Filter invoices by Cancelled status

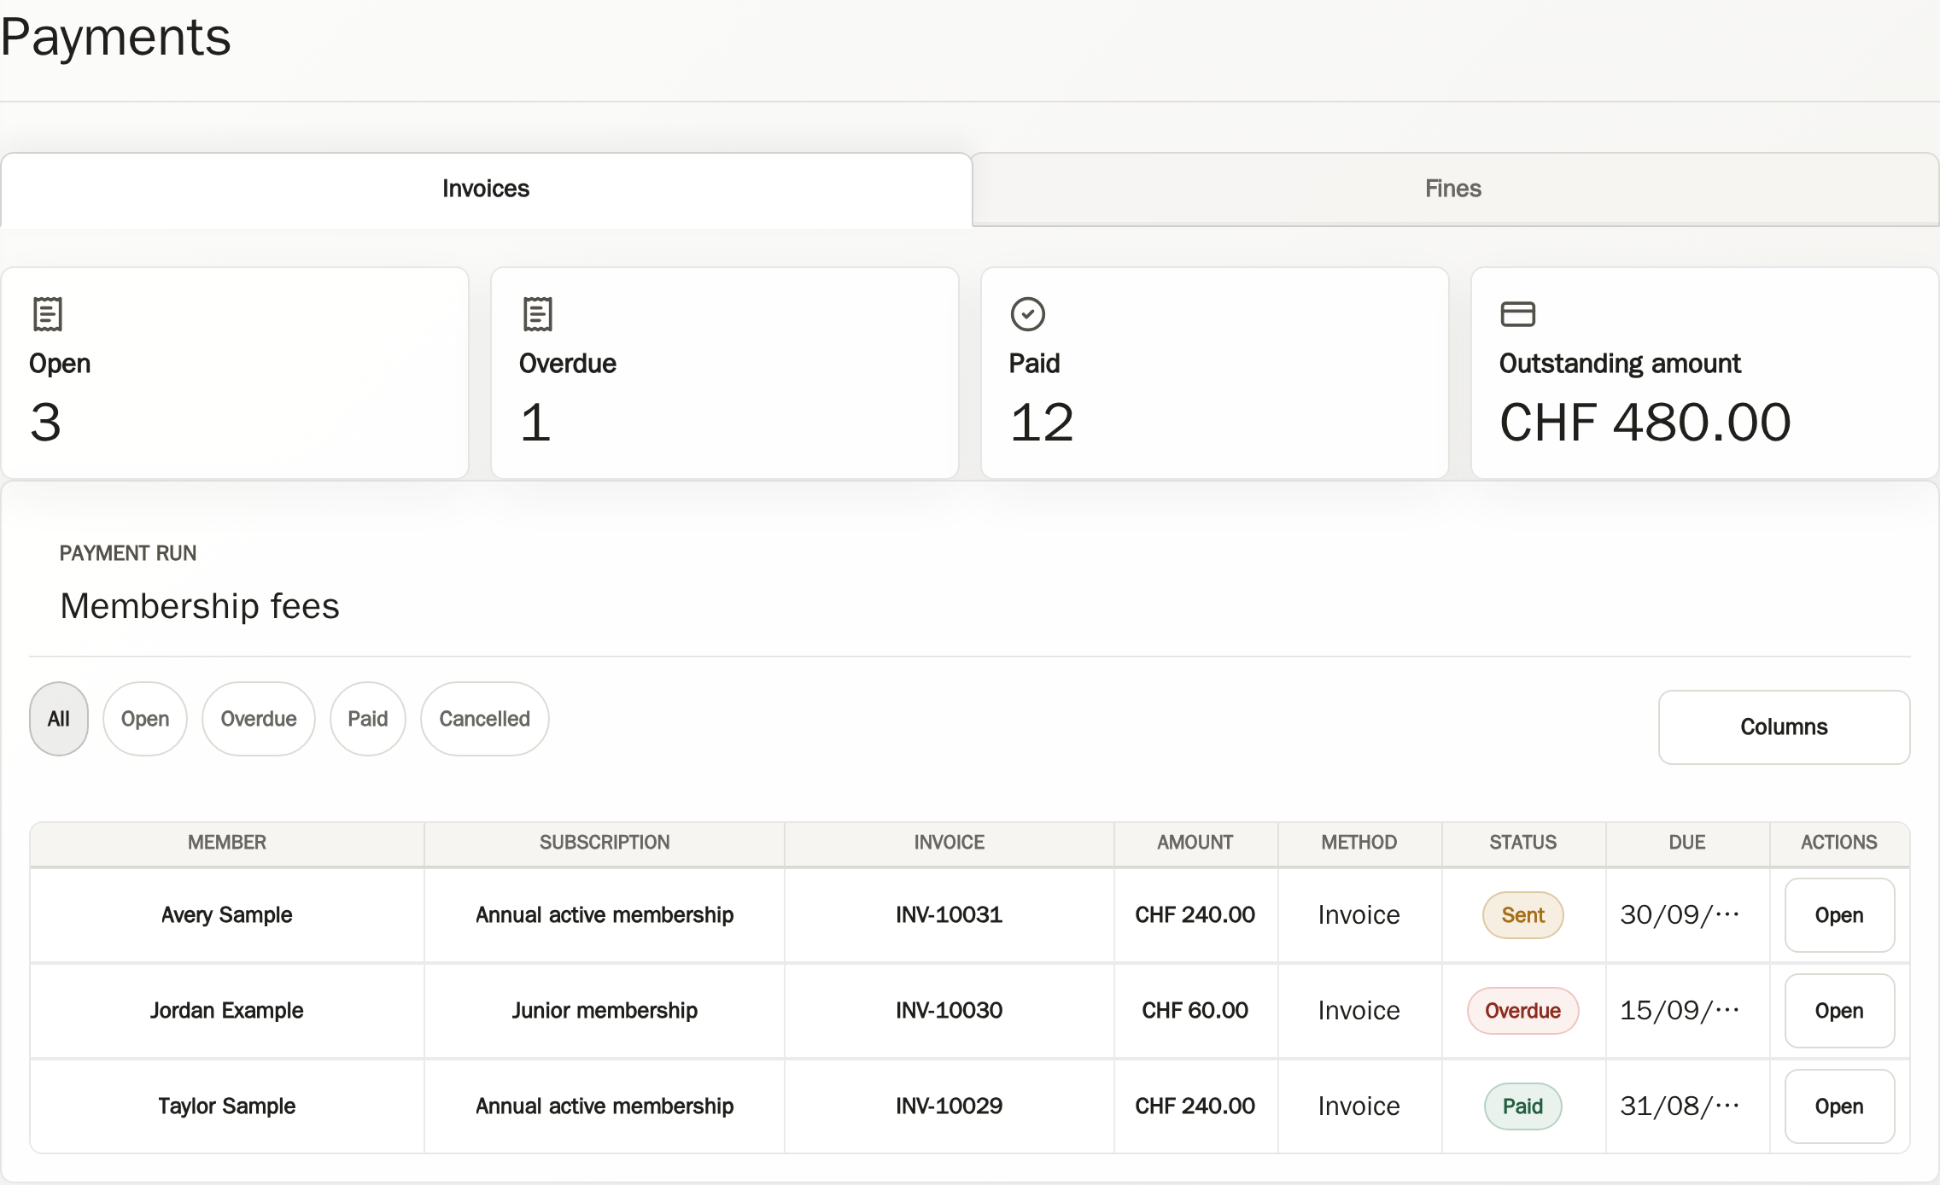click(485, 719)
